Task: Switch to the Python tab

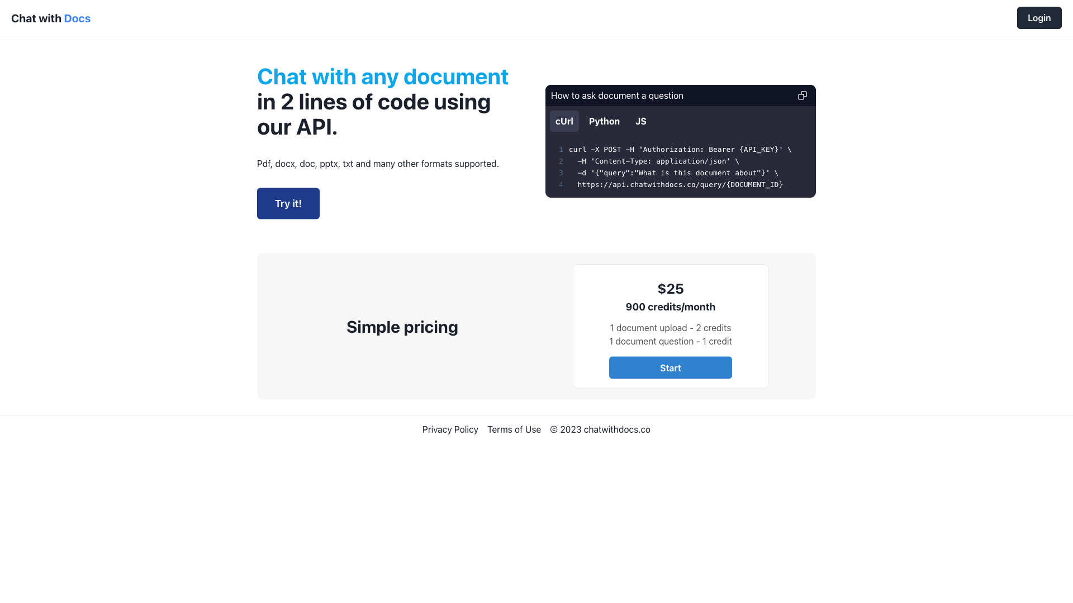Action: (x=604, y=121)
